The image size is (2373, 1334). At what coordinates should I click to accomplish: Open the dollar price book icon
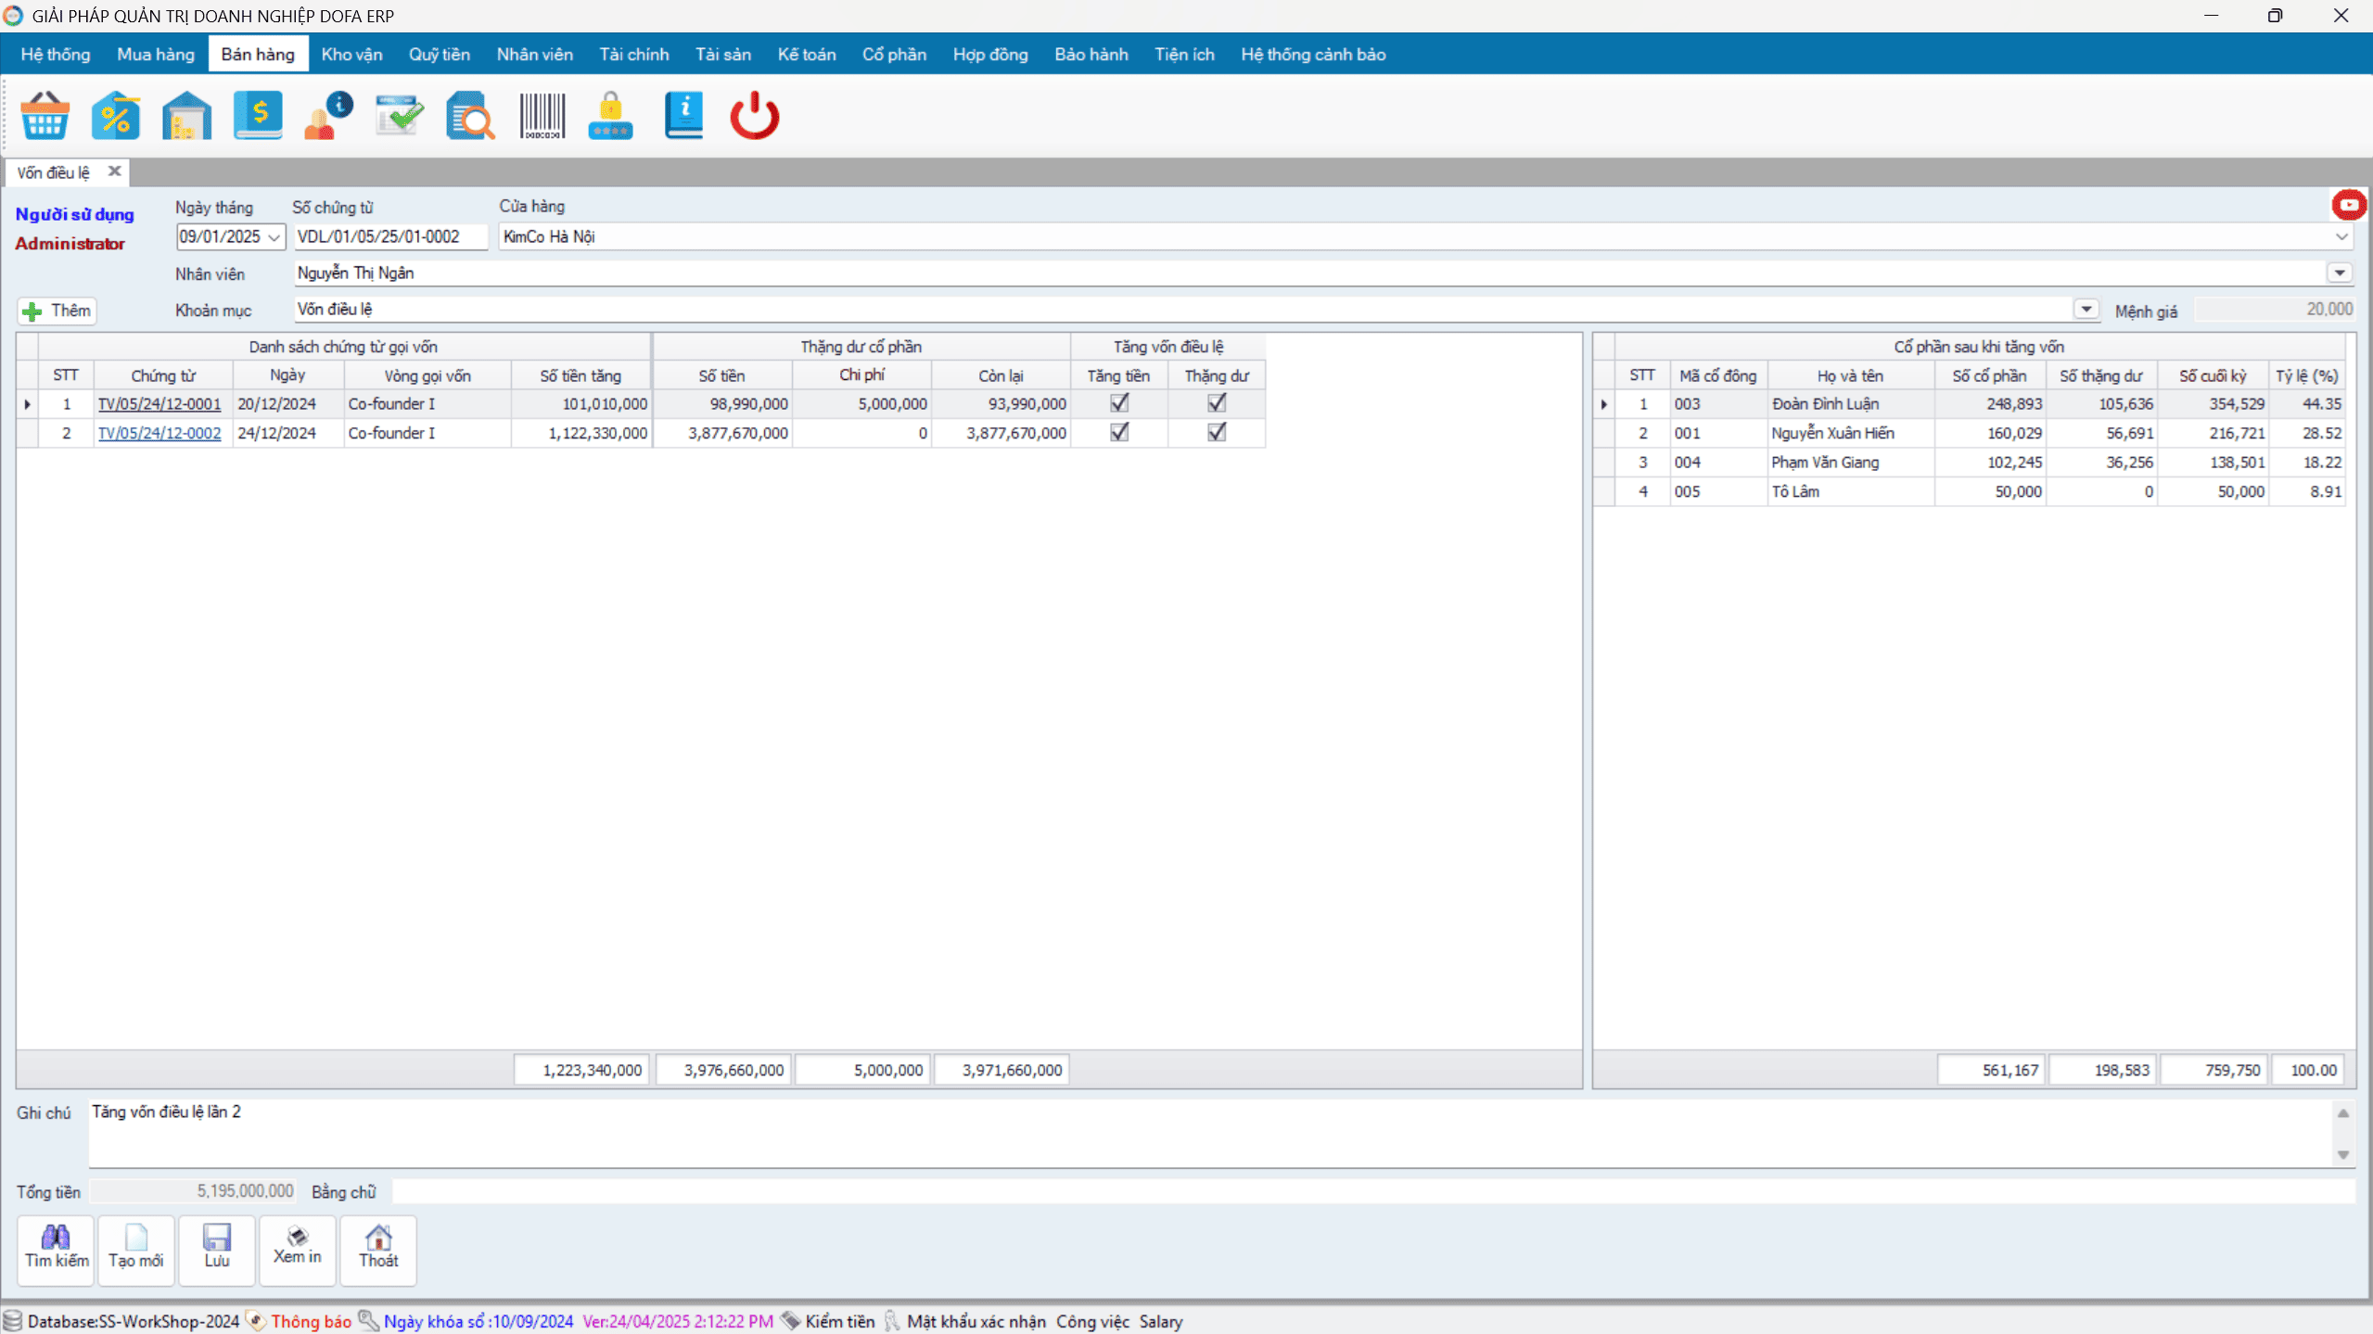click(258, 116)
